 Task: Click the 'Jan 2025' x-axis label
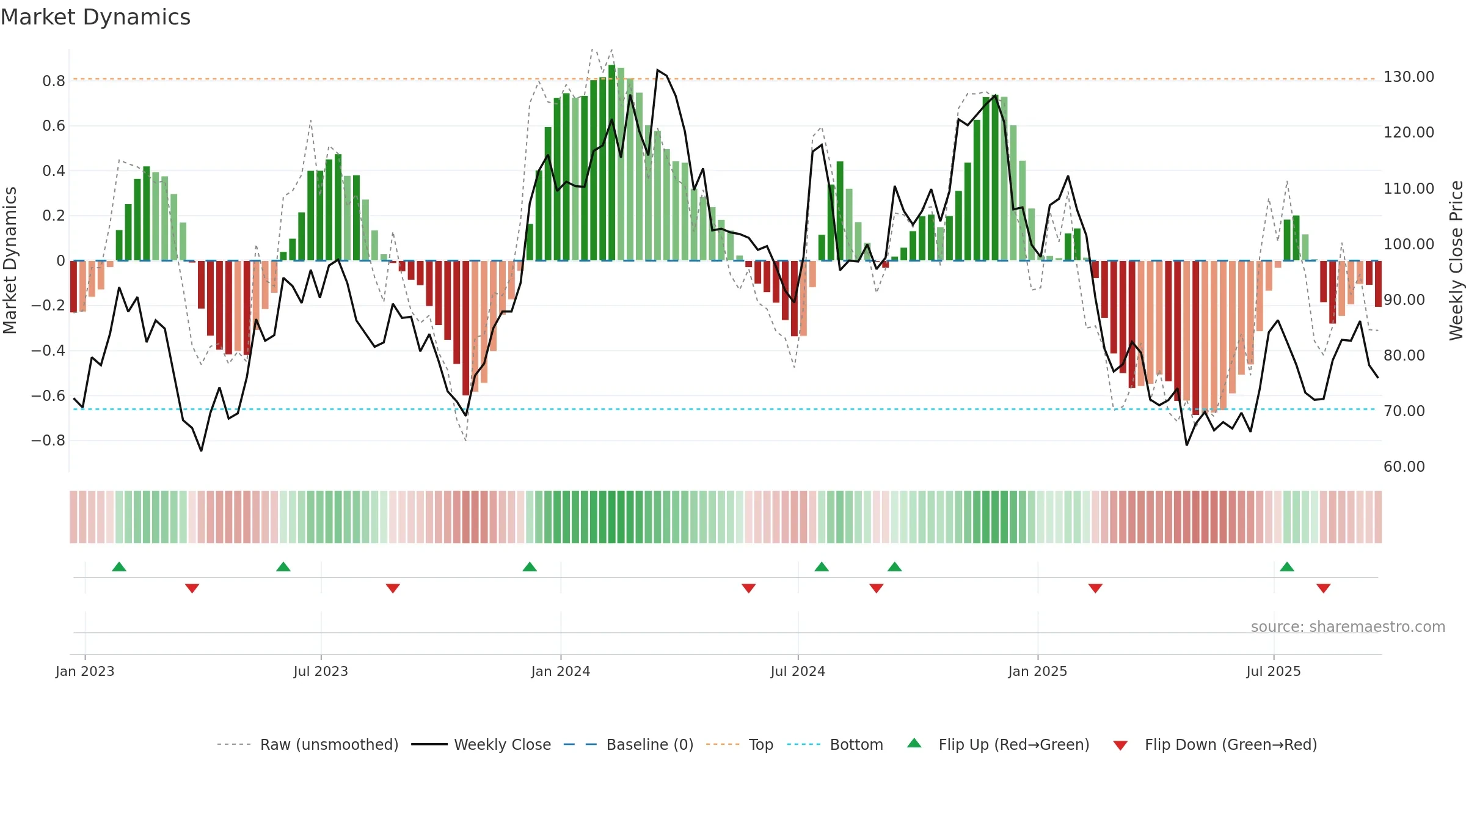tap(1038, 672)
